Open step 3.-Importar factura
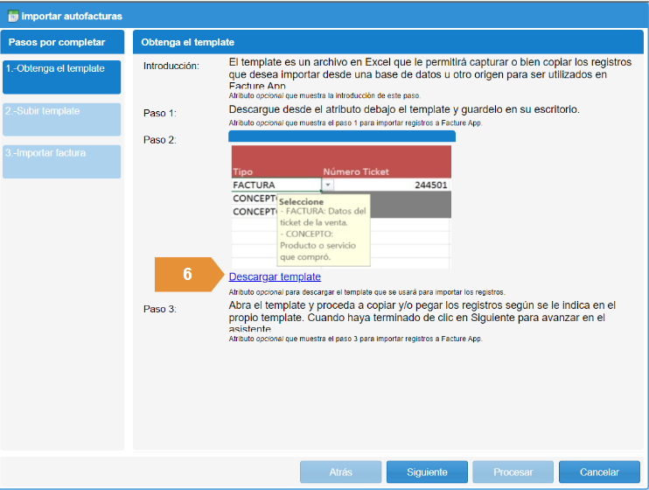Screen dimensions: 649x490 [61, 161]
